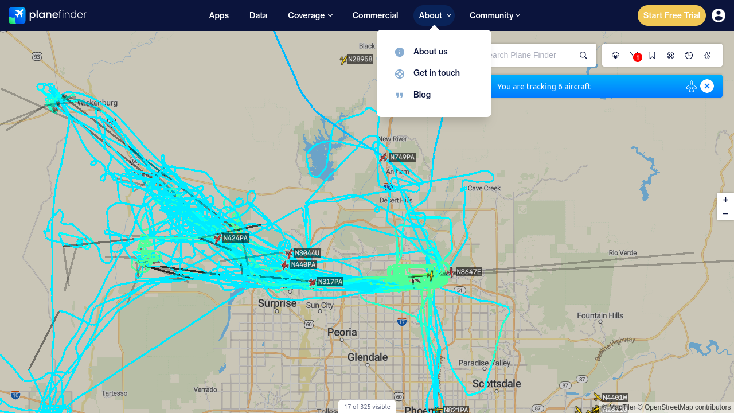Go to the Commercial page
The height and width of the screenshot is (413, 734).
click(375, 15)
